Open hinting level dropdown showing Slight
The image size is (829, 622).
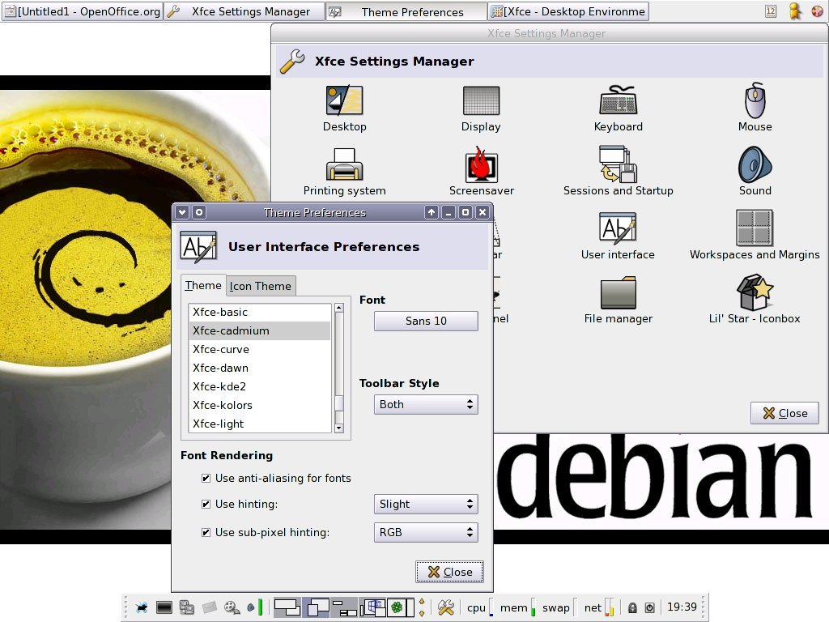[426, 504]
